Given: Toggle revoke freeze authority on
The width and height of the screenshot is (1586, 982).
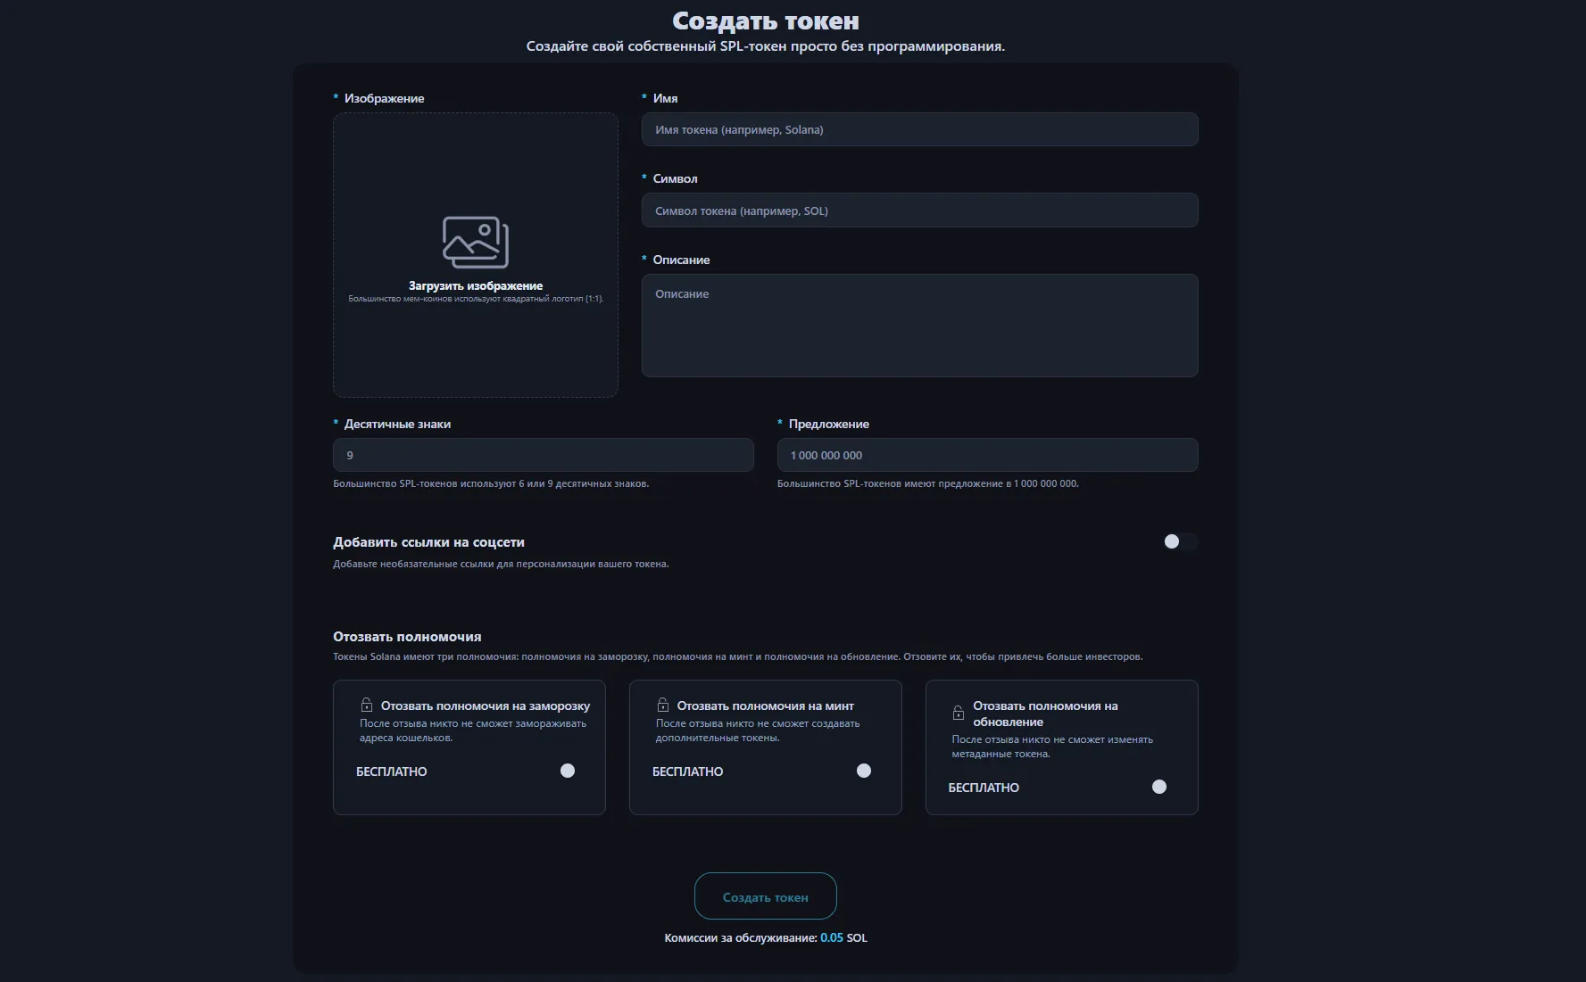Looking at the screenshot, I should [568, 771].
